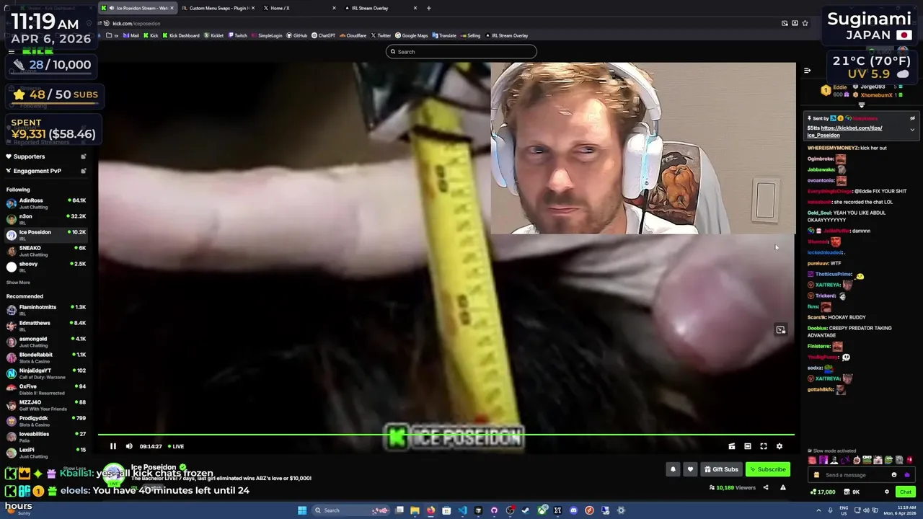Open NinjaEdgeYT recommended channel
Viewport: 923px width, 519px height.
coord(46,373)
